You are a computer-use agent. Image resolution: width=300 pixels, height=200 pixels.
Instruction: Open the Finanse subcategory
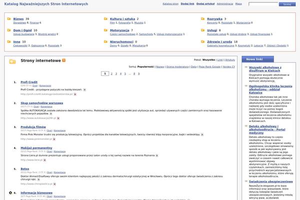(34, 23)
